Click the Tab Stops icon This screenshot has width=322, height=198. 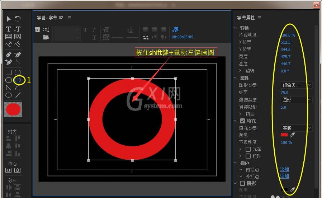click(x=145, y=37)
